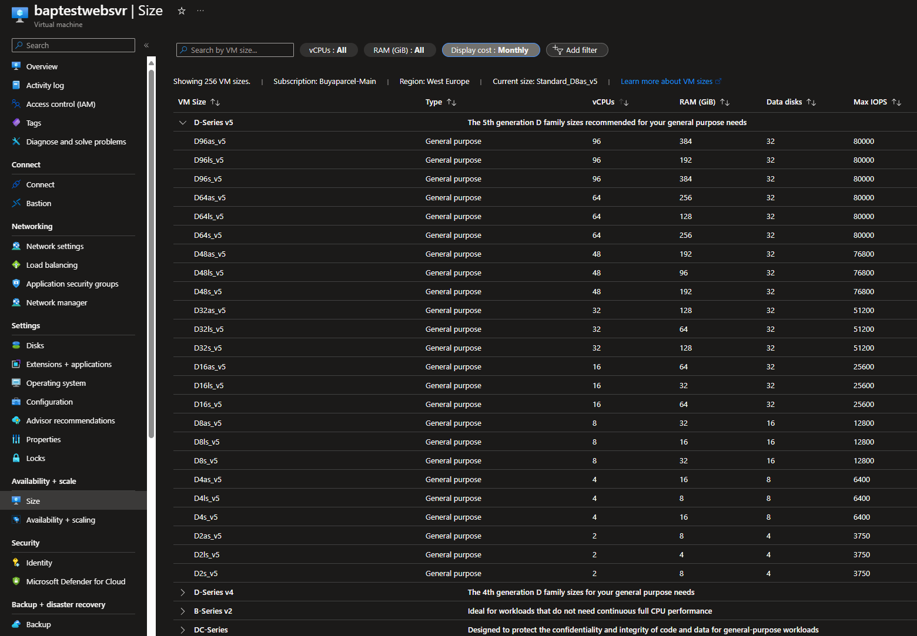917x636 pixels.
Task: Click the Locks padlock icon
Action: [16, 458]
